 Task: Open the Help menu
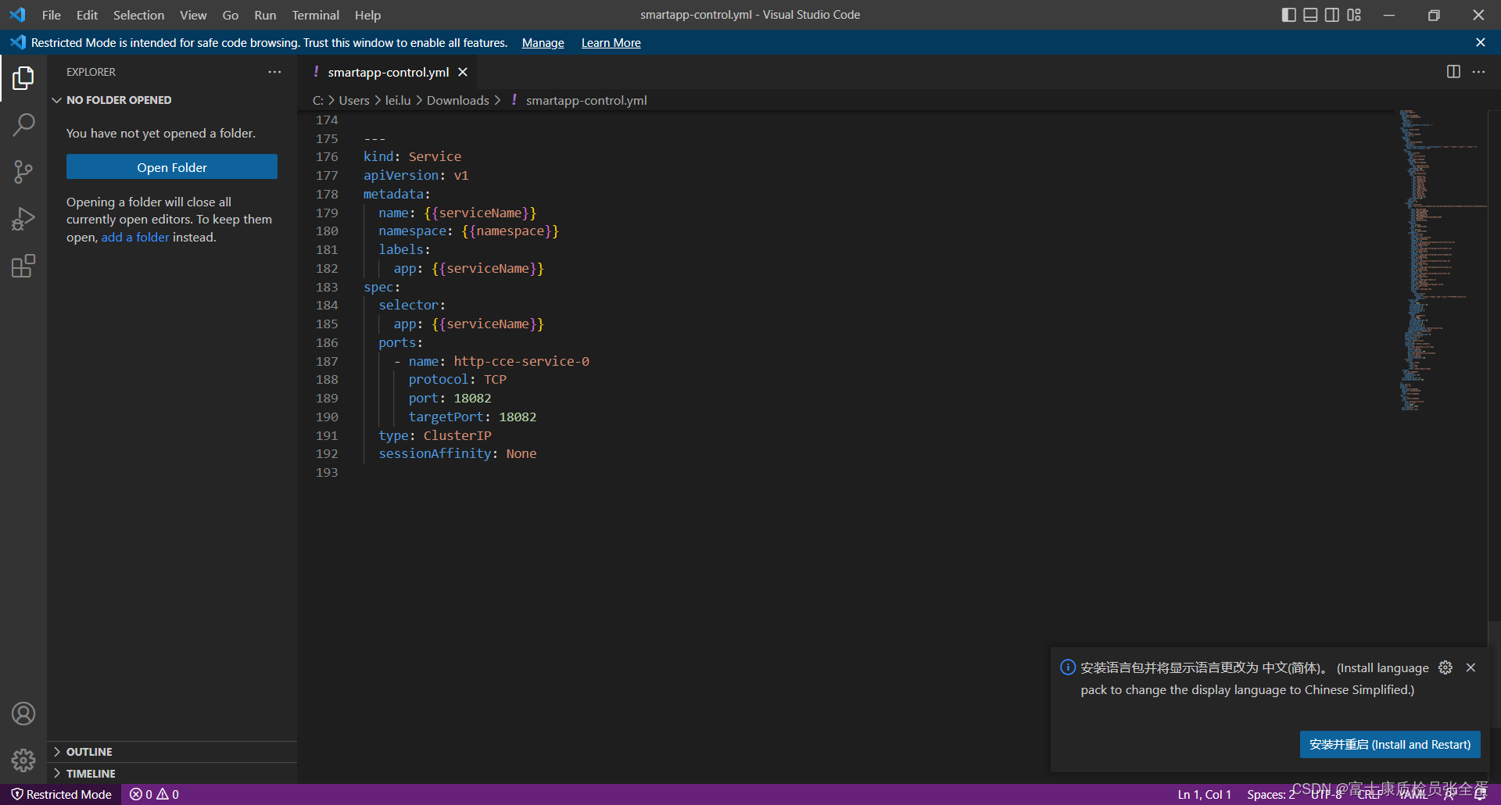(x=367, y=15)
